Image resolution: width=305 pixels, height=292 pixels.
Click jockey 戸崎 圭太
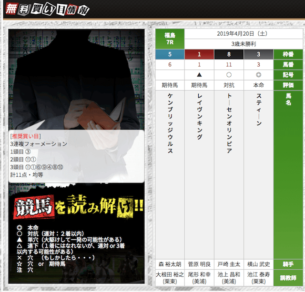coord(229,264)
